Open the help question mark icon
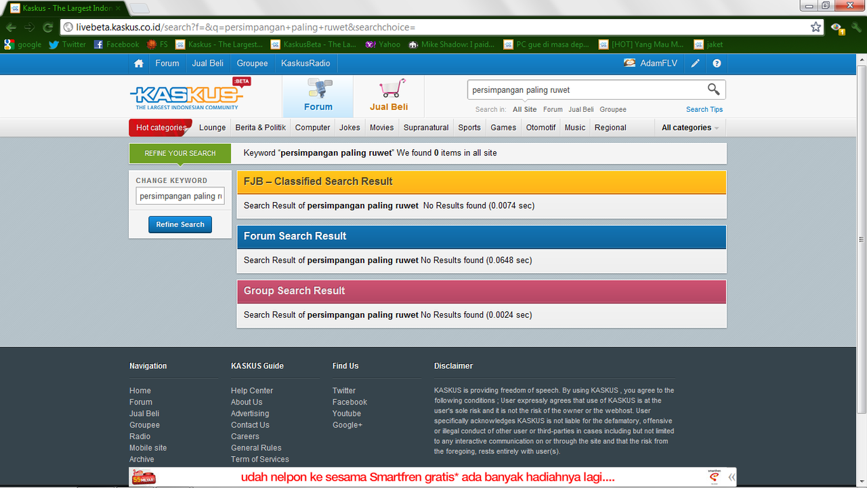 (717, 63)
